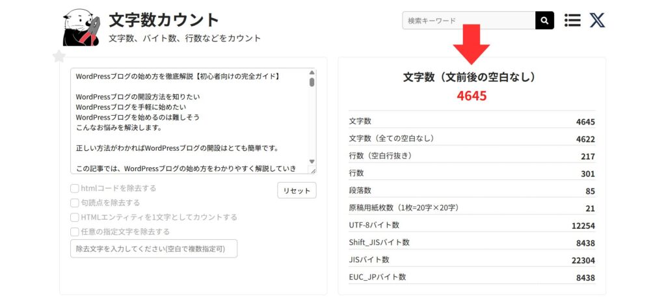Click the text area scrollbar up arrow

coord(312,73)
